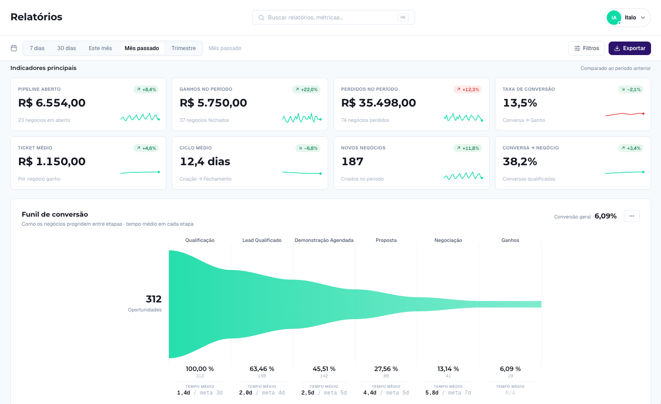
Task: Click the ⌘K shortcut badge
Action: (403, 18)
